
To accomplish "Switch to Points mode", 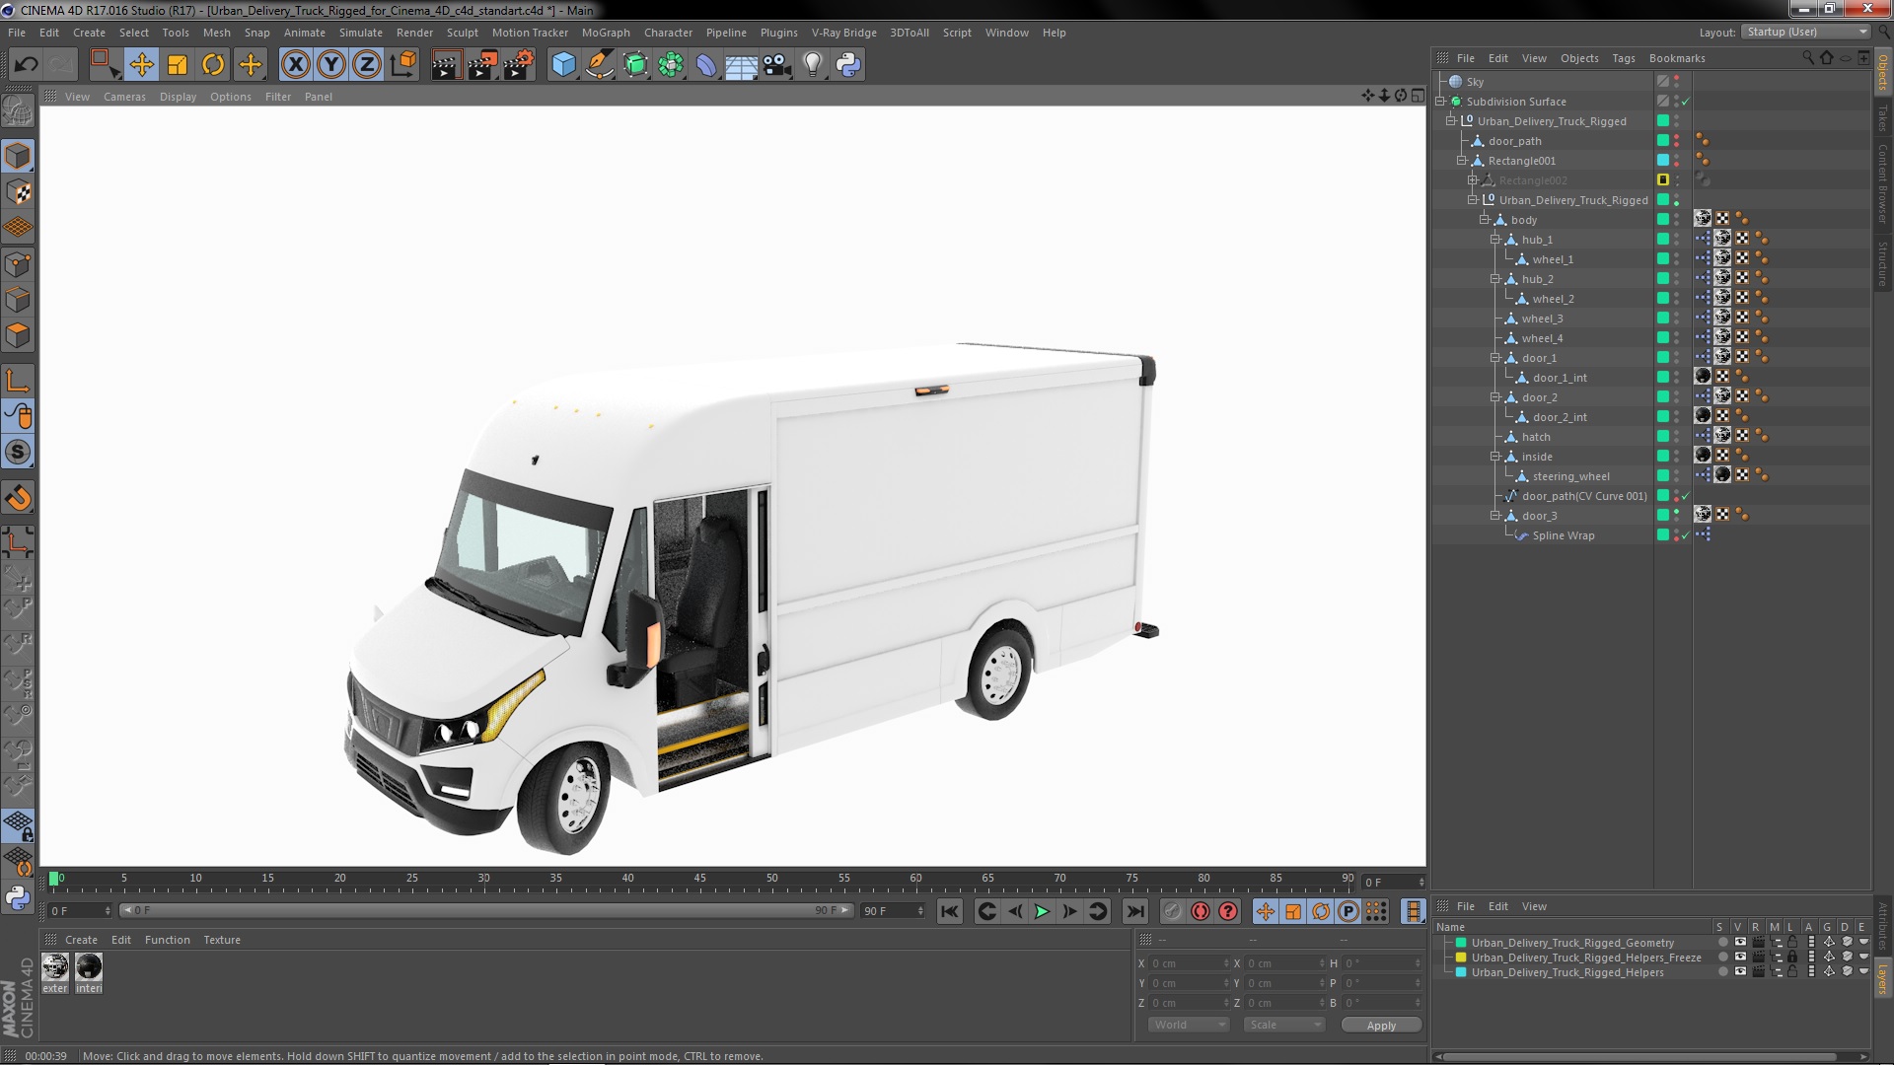I will pos(18,264).
